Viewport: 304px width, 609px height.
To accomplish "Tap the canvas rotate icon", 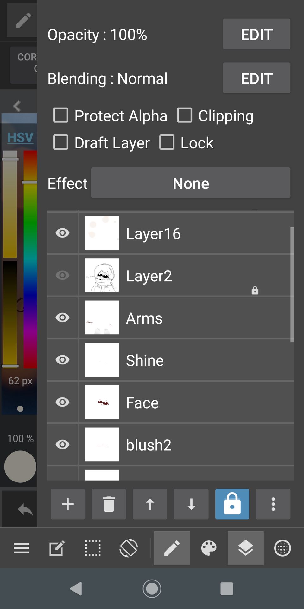I will pos(129,548).
